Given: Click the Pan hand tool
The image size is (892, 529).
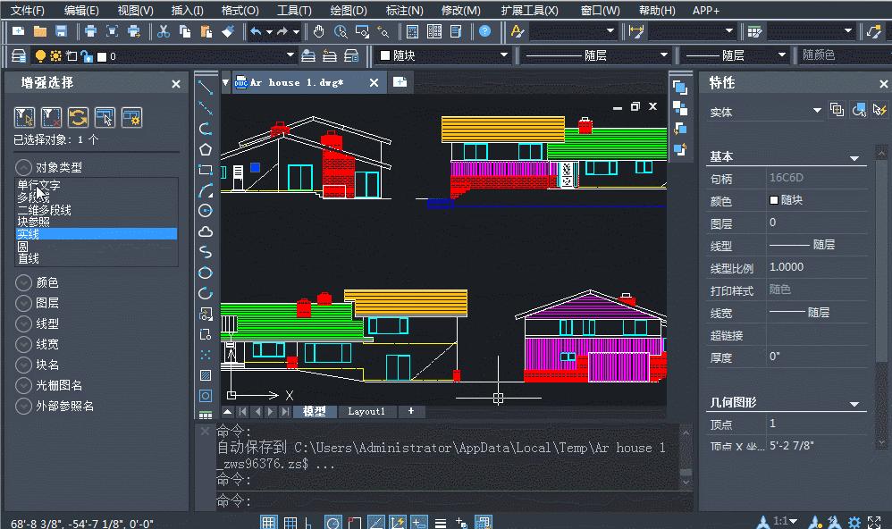Looking at the screenshot, I should [x=319, y=31].
